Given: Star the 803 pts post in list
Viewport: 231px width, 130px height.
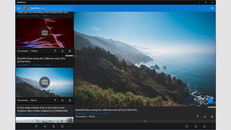Looking at the screenshot, I should [70, 100].
